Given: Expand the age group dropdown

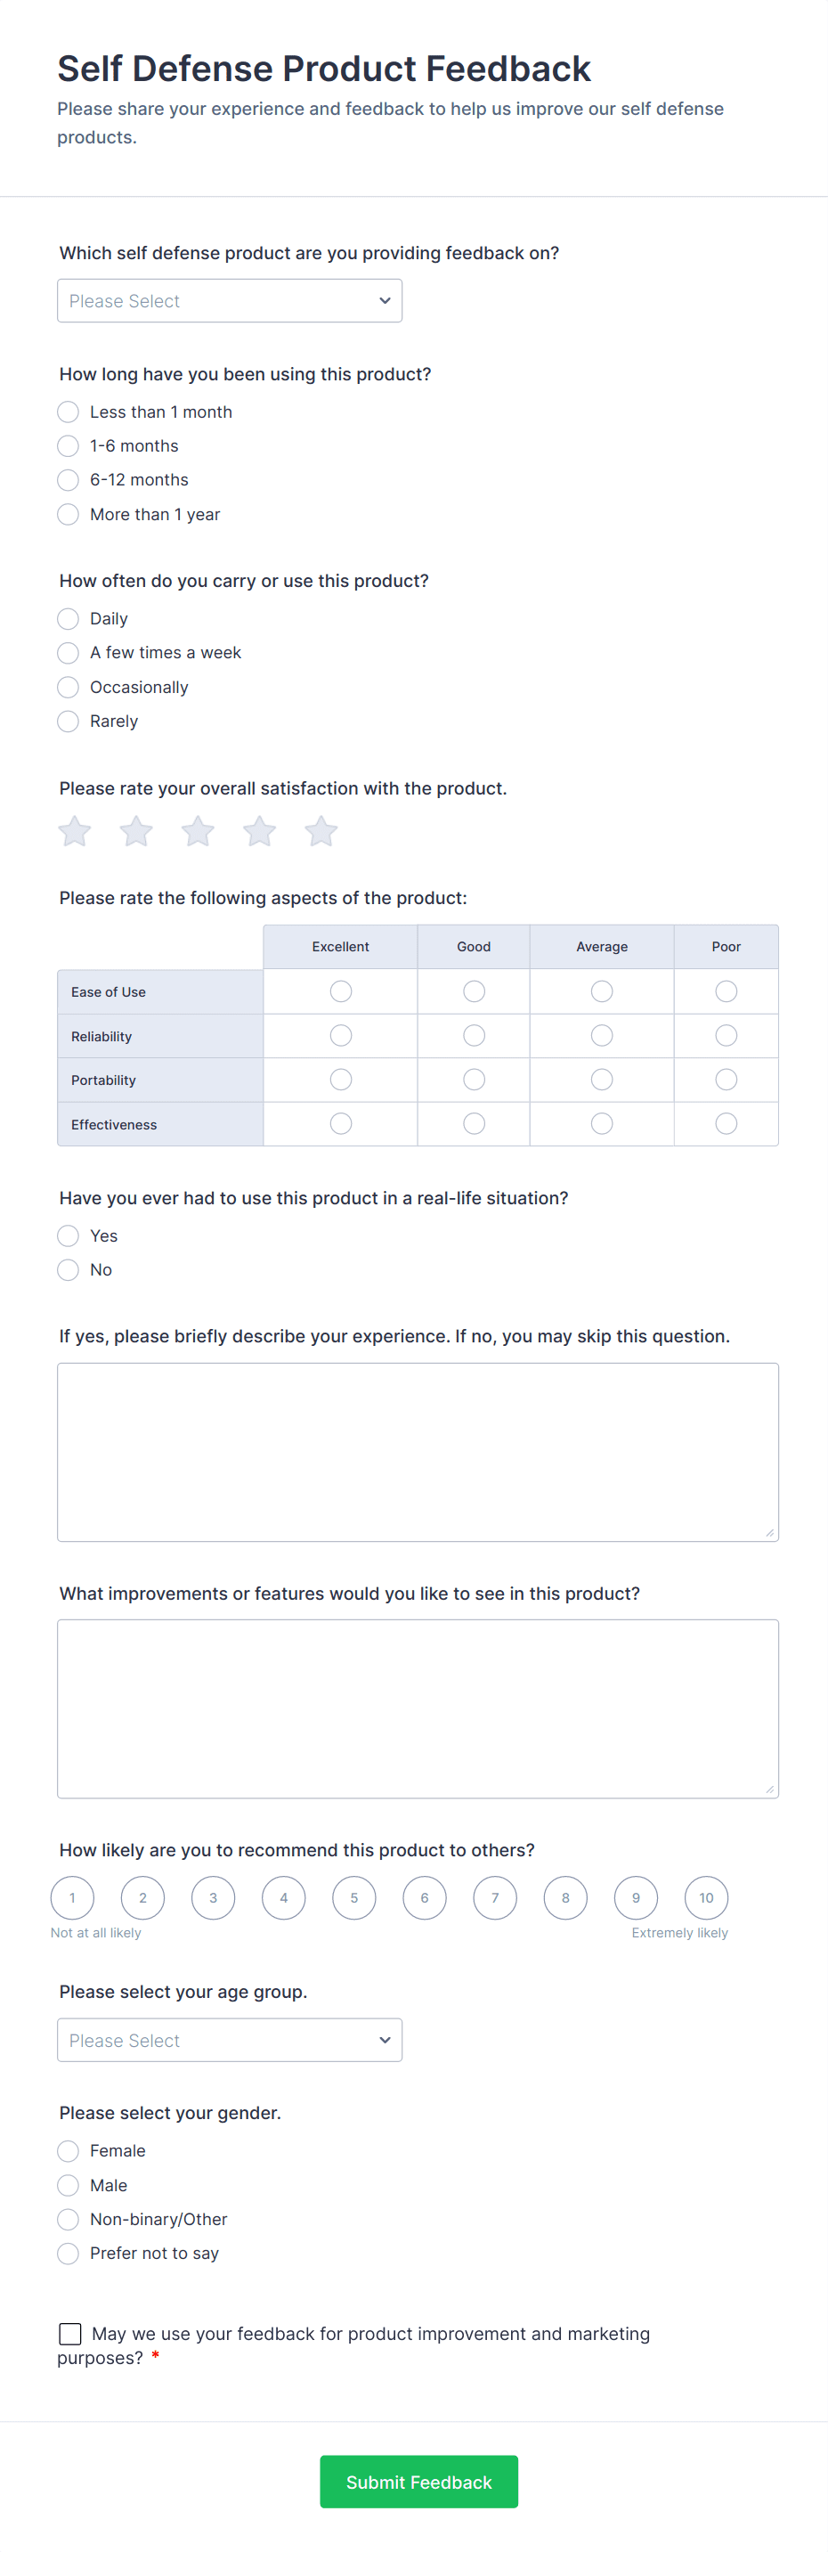Looking at the screenshot, I should [x=230, y=2040].
